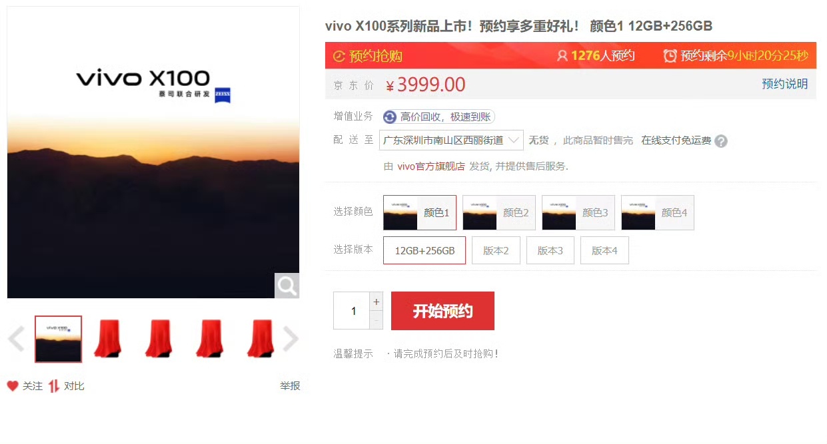Screen dimensions: 827x444
Task: Click the 高价回收 recycle icon
Action: tap(390, 117)
